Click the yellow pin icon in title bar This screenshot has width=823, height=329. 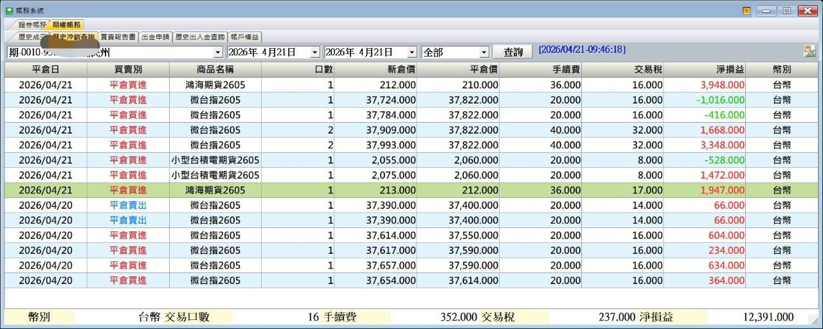coord(746,11)
